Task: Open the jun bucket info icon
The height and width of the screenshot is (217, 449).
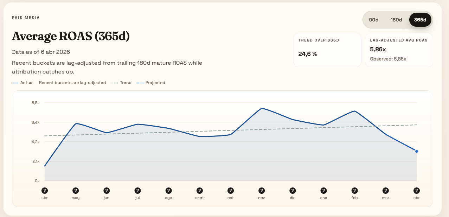Action: click(107, 190)
